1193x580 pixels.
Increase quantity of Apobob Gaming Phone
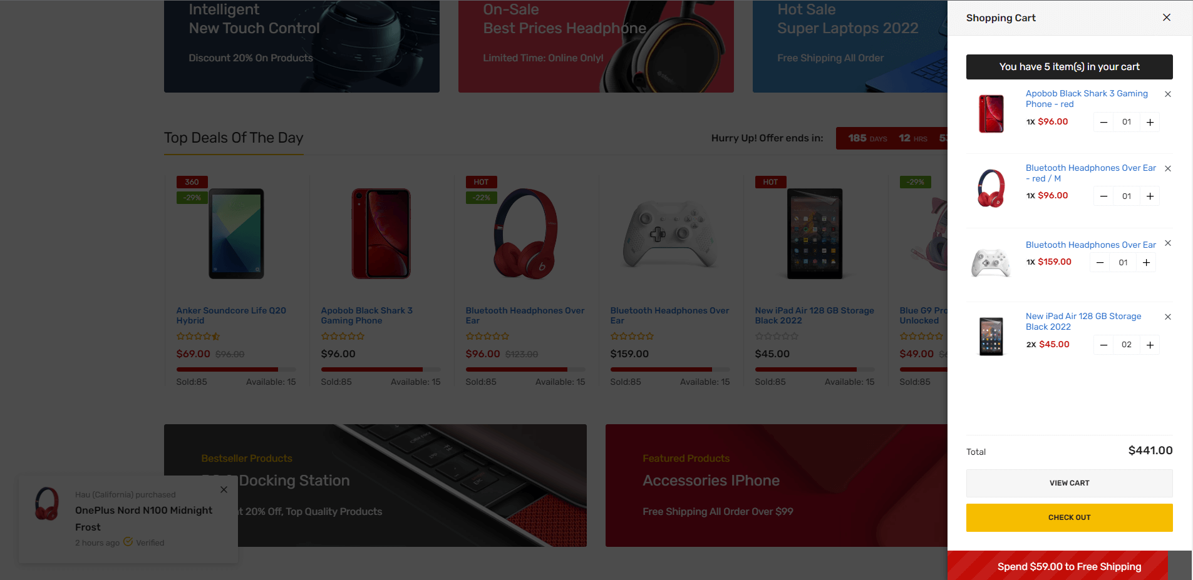[1150, 123]
